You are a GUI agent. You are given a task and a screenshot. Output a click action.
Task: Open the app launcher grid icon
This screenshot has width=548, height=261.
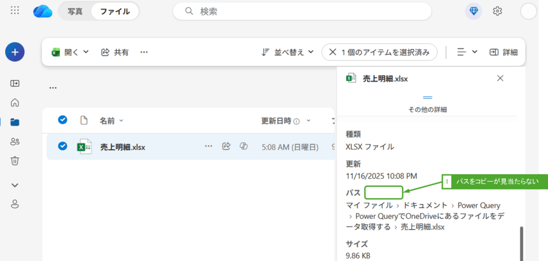coord(15,11)
